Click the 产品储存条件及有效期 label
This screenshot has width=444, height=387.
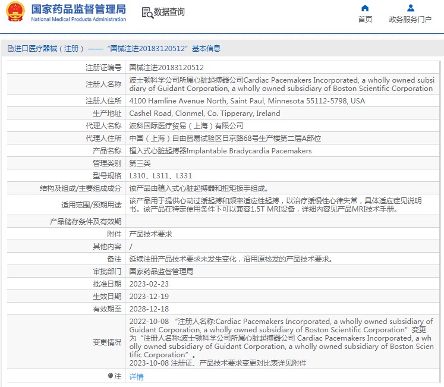click(x=86, y=222)
